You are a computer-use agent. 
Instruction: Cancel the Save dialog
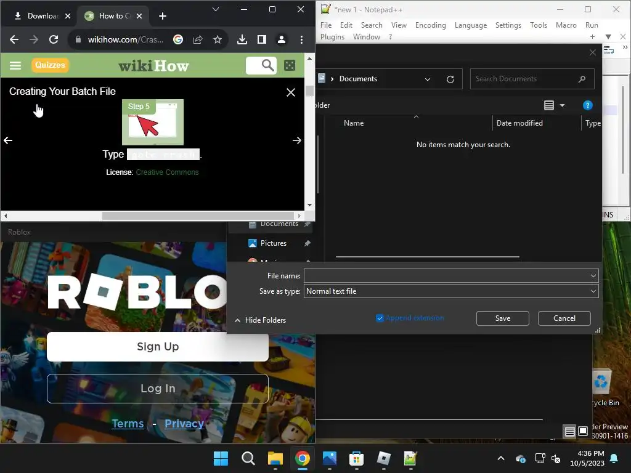(564, 318)
